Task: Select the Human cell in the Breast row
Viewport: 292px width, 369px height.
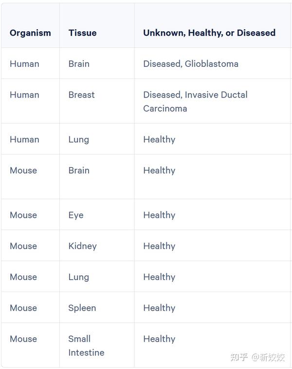Action: pyautogui.click(x=24, y=95)
